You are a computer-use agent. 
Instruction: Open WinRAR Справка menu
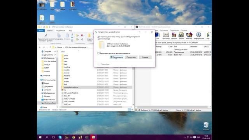pos(184,30)
